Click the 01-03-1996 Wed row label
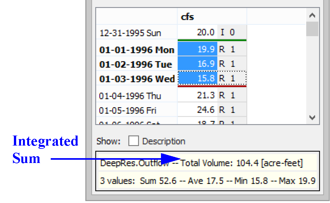The width and height of the screenshot is (330, 203). pos(137,79)
